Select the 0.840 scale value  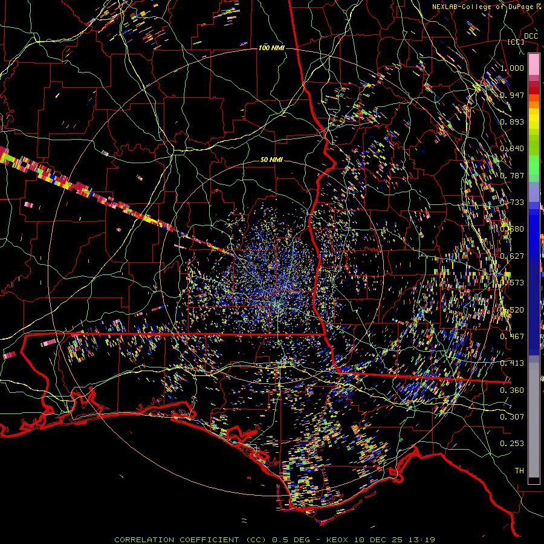512,149
